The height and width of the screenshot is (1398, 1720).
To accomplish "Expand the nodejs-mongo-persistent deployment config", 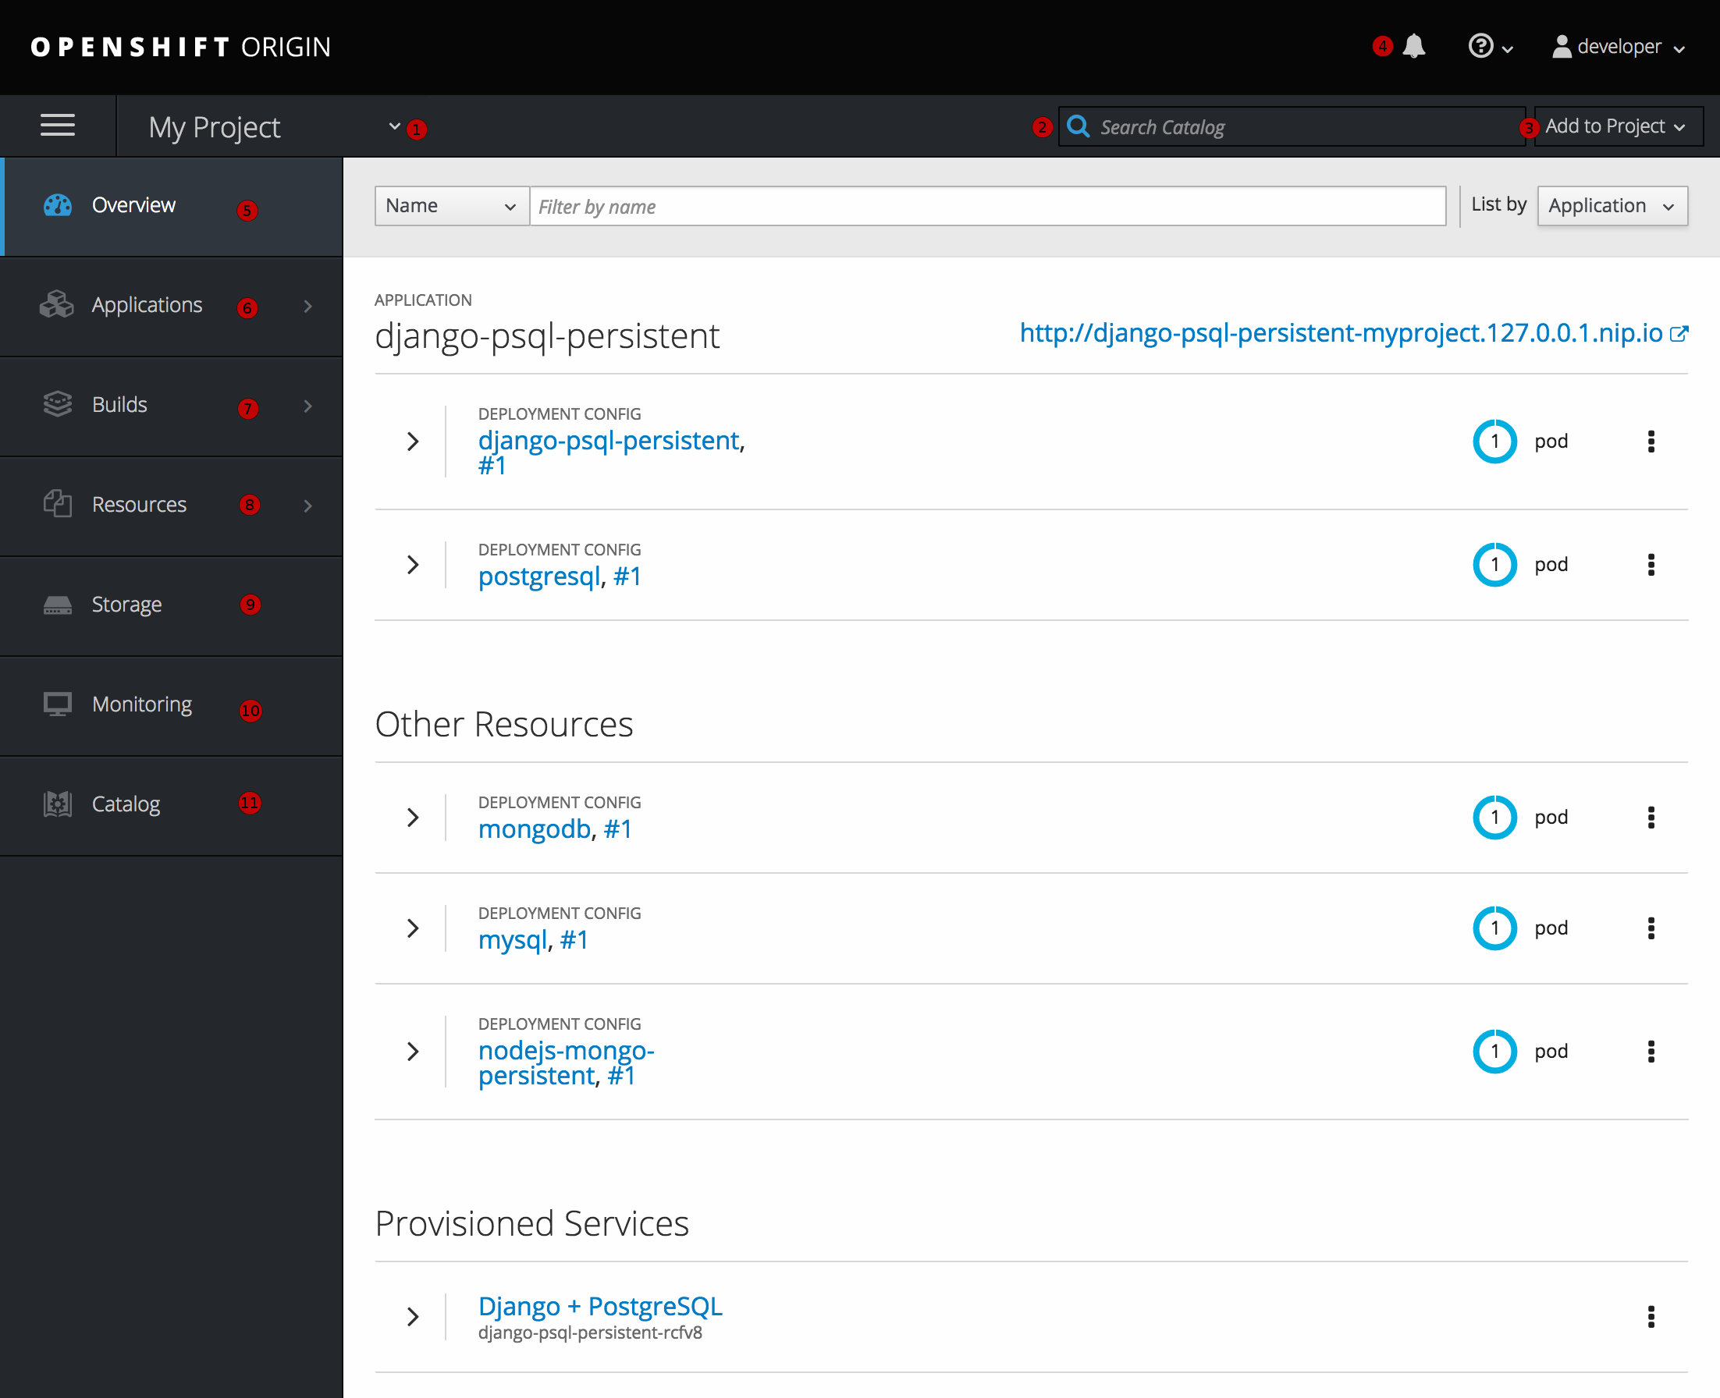I will (411, 1050).
